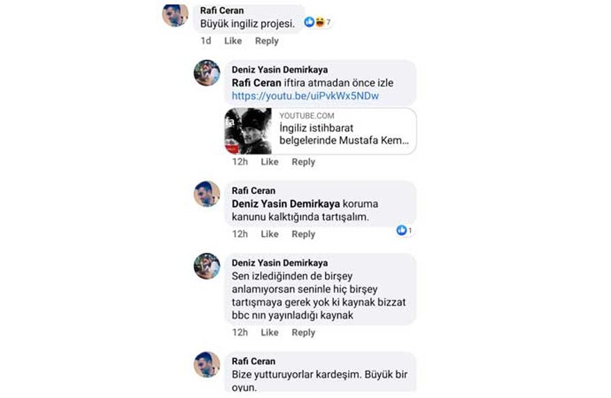
Task: Open the YouTube video preview thumbnail
Action: (x=249, y=131)
